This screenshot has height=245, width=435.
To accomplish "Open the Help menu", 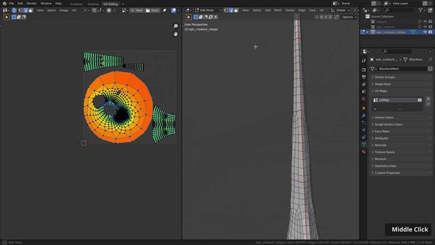I will coord(58,3).
